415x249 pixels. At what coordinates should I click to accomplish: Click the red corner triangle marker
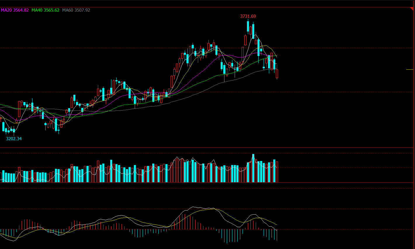click(x=412, y=9)
